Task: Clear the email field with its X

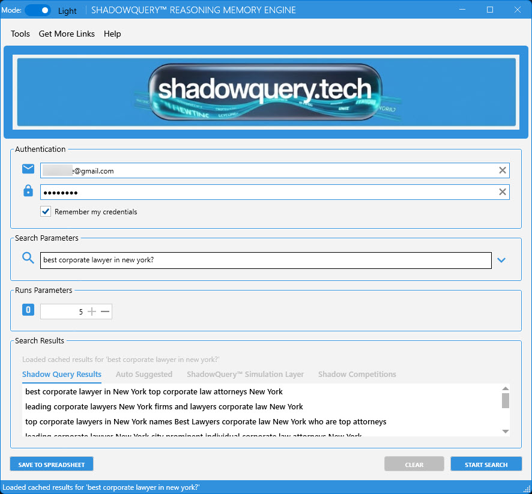Action: 503,170
